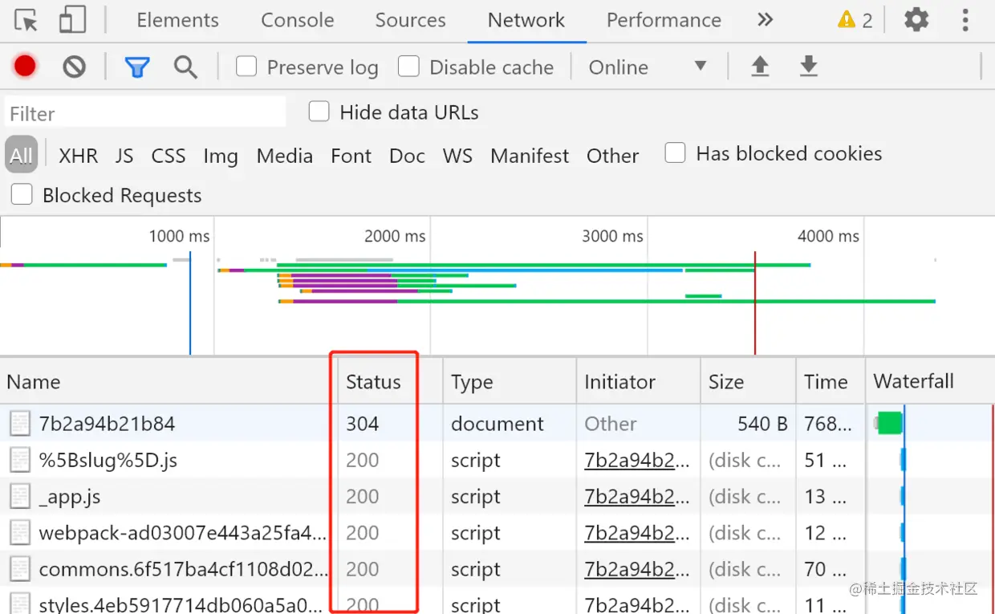This screenshot has width=995, height=614.
Task: Filter requests by XHR
Action: click(79, 156)
